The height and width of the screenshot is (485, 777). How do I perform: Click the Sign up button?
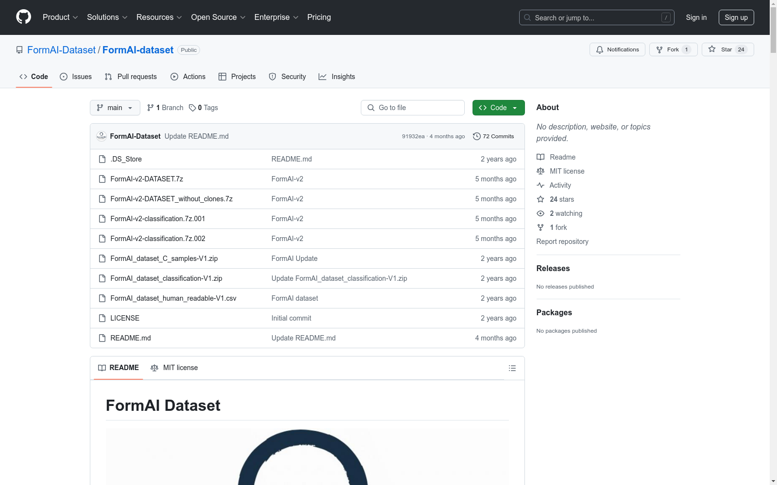[736, 17]
